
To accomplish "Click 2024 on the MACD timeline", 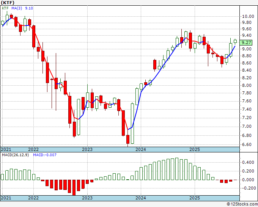I will [141, 198].
